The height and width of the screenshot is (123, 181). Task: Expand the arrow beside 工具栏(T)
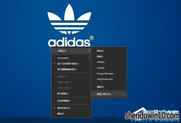coord(89,51)
